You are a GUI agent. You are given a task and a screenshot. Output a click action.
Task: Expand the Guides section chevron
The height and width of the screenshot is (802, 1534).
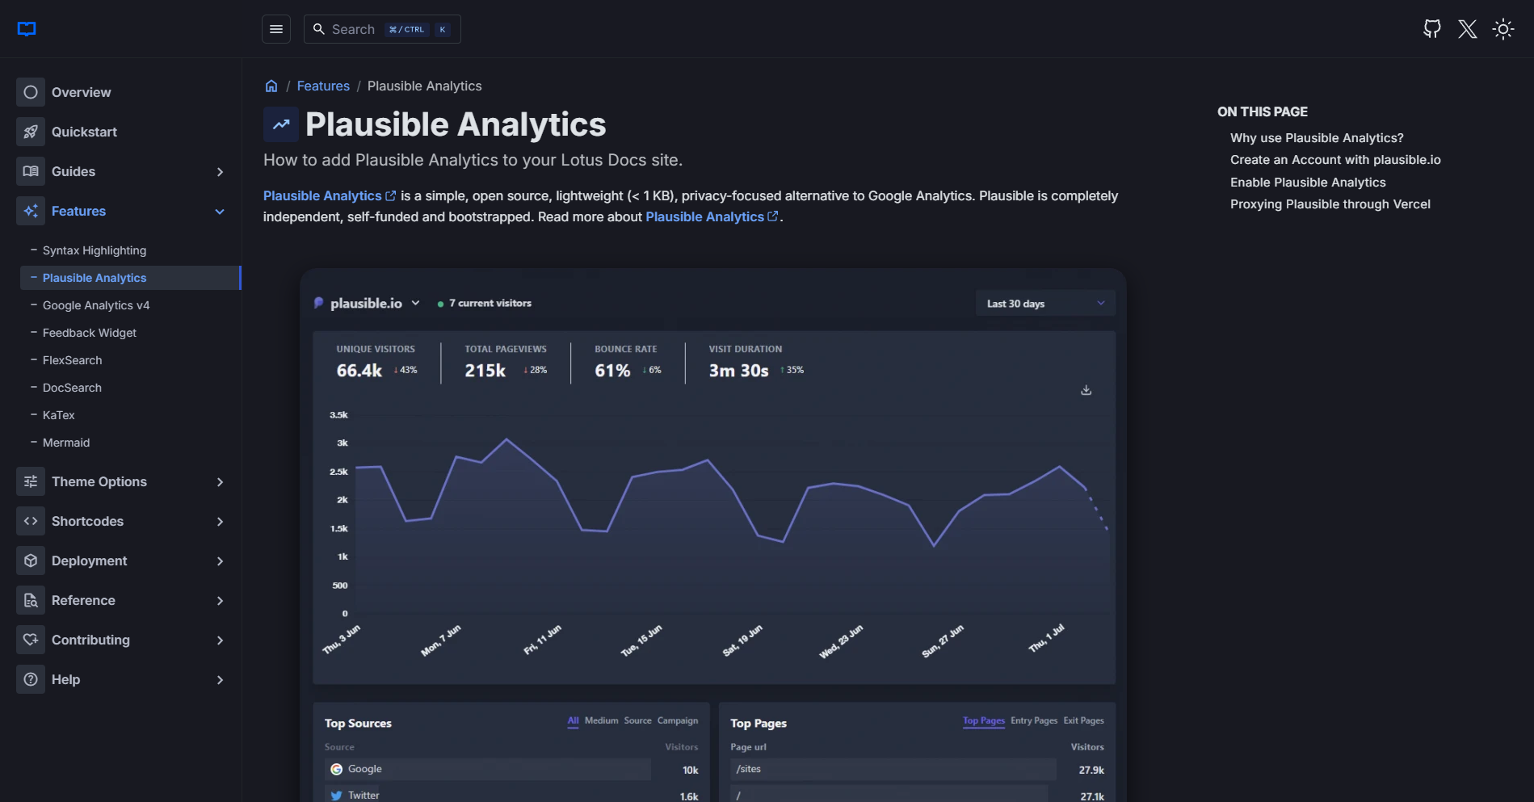tap(220, 172)
